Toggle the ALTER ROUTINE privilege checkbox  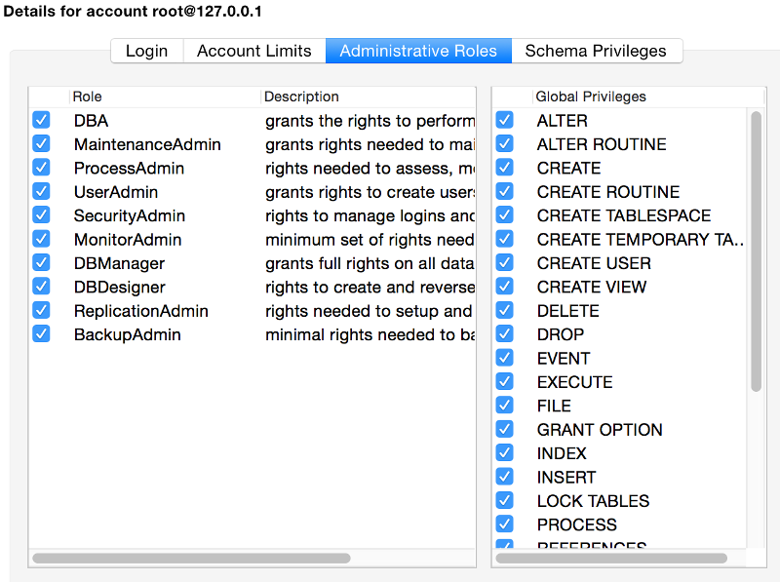[504, 143]
